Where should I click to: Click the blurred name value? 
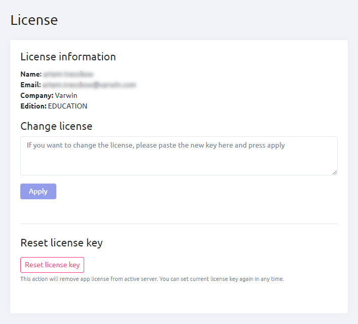point(68,74)
